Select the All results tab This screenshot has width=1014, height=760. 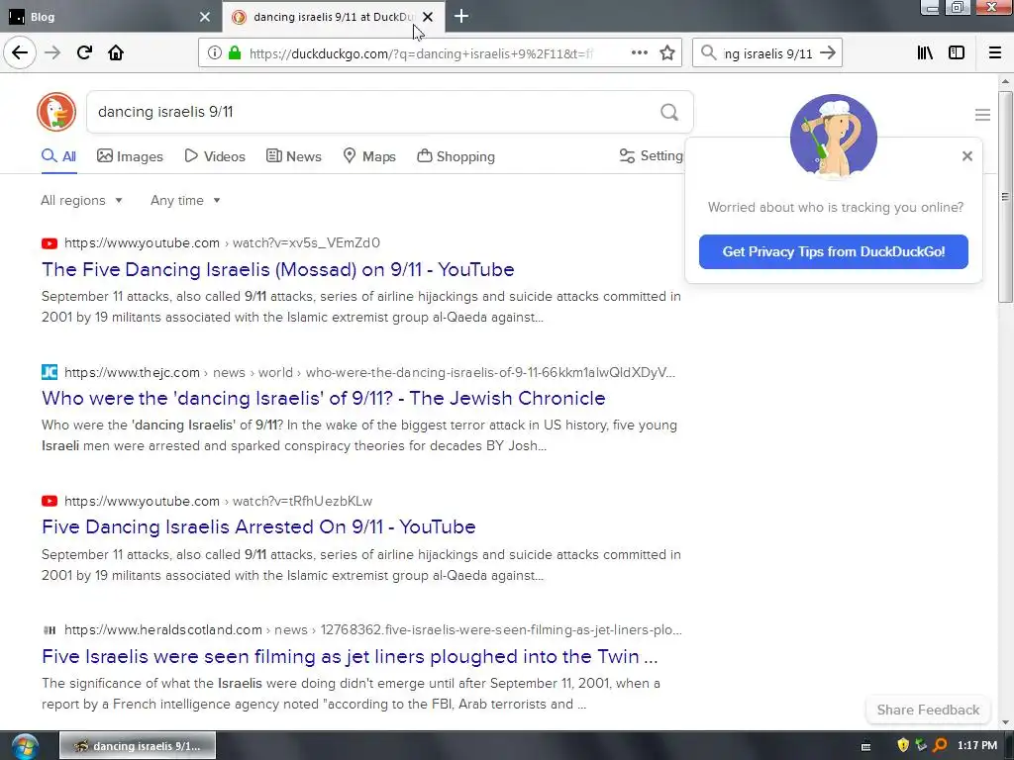(x=58, y=156)
